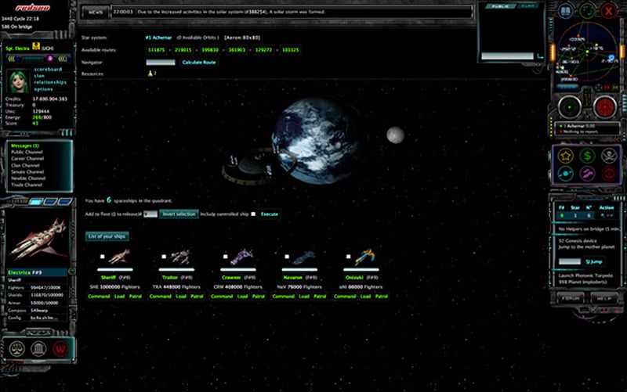Click the red X circle icon

[x=608, y=11]
